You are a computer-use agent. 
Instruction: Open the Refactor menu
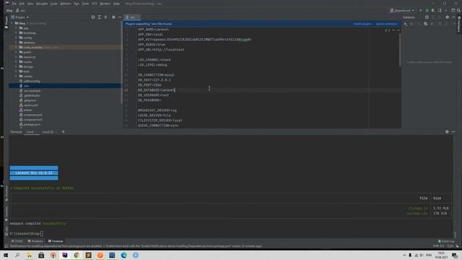[x=66, y=4]
